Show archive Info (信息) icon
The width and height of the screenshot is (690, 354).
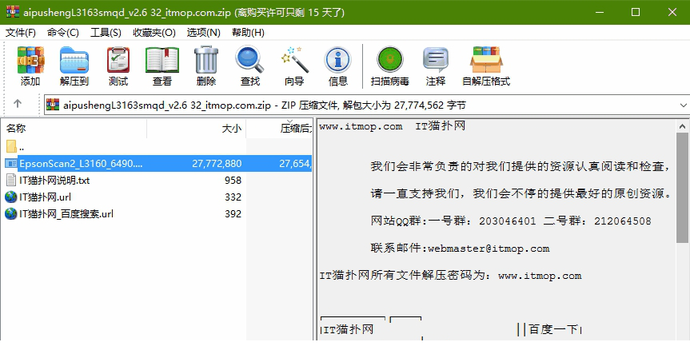click(338, 61)
